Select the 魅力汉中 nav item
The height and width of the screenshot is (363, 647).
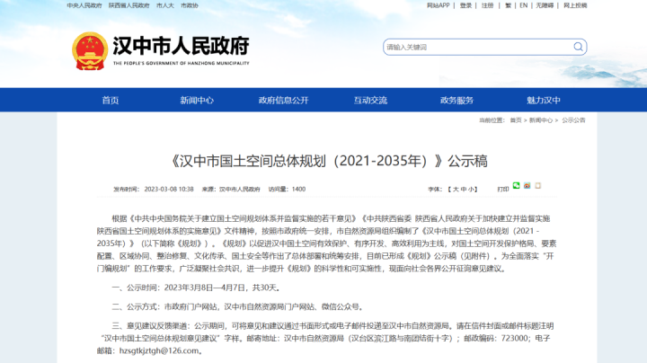click(544, 101)
